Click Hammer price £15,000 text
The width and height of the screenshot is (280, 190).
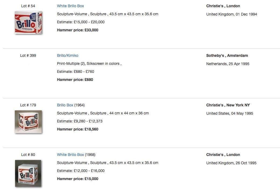[x=77, y=179]
